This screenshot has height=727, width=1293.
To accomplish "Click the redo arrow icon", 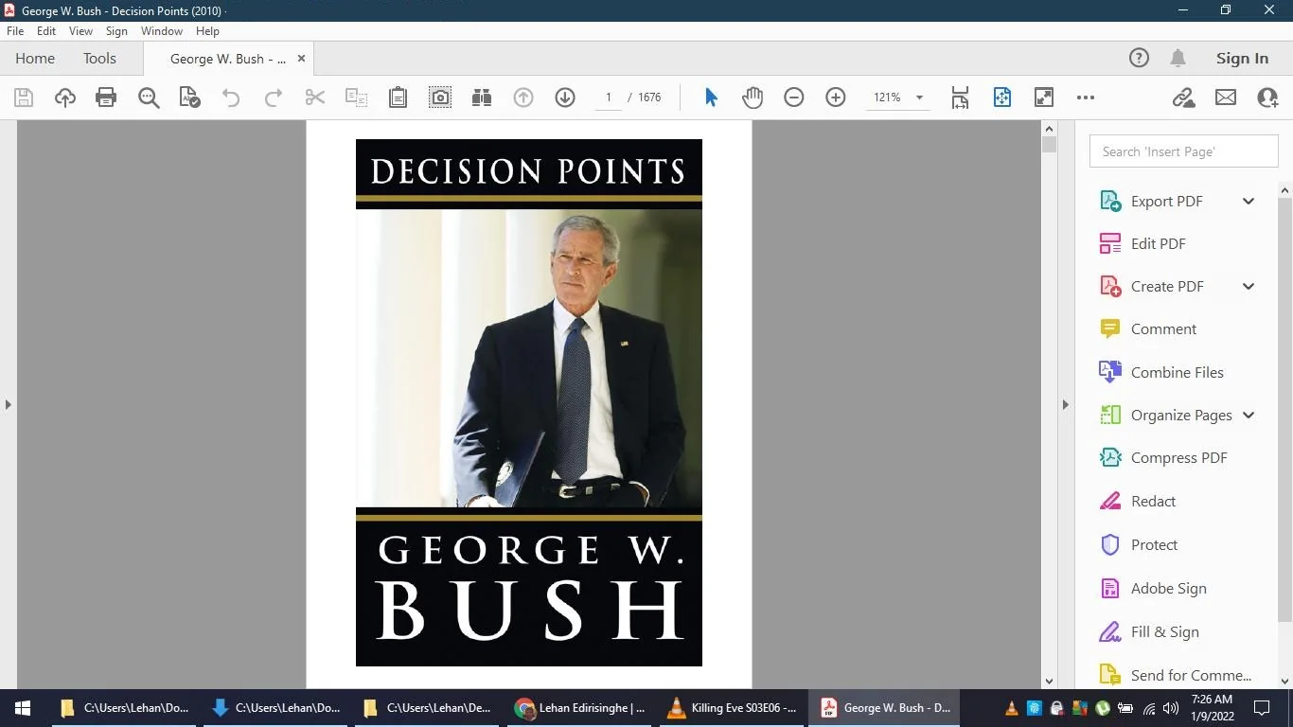I will coord(274,98).
